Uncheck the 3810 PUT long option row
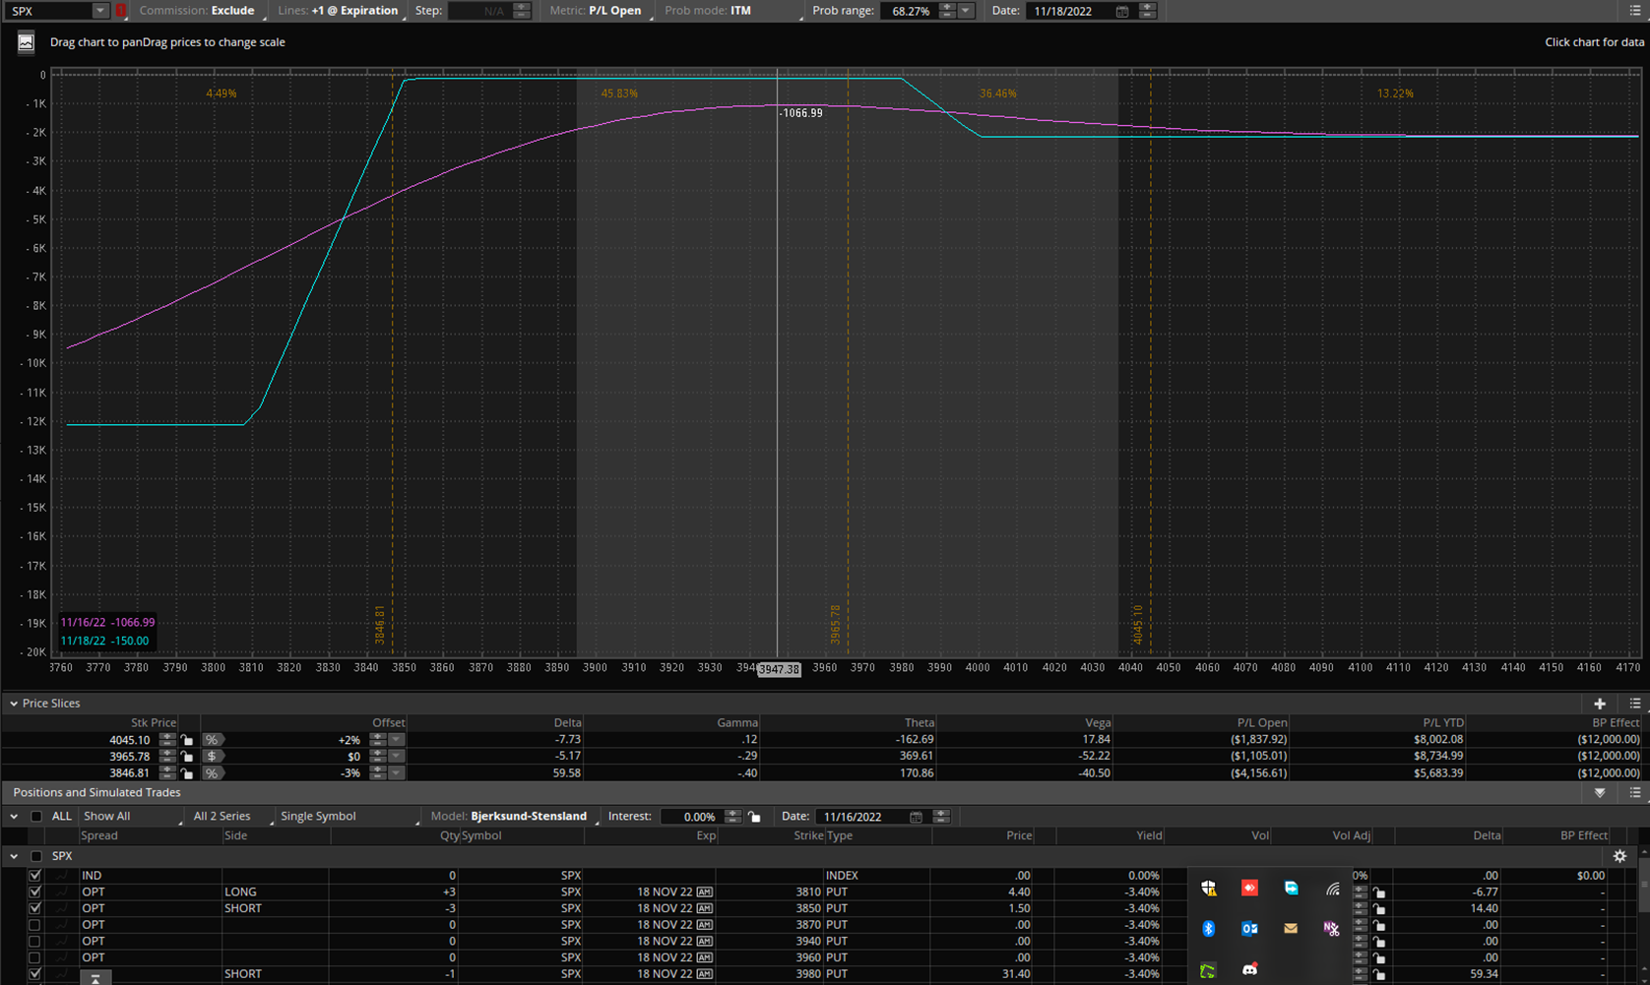The width and height of the screenshot is (1650, 985). [35, 893]
